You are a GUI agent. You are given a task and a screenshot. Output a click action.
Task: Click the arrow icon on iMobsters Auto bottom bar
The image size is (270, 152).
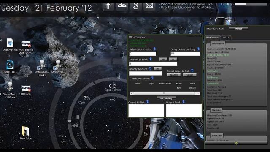pos(237,143)
